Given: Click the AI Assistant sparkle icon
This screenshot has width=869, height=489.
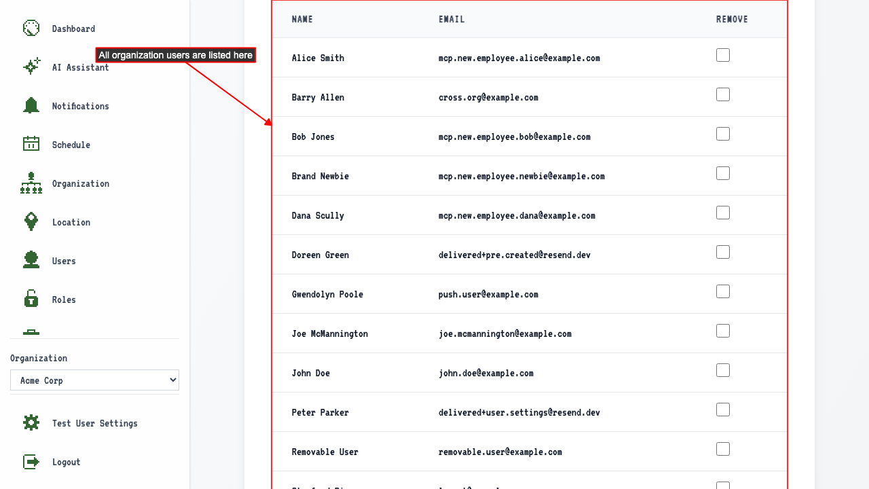Looking at the screenshot, I should 31,67.
